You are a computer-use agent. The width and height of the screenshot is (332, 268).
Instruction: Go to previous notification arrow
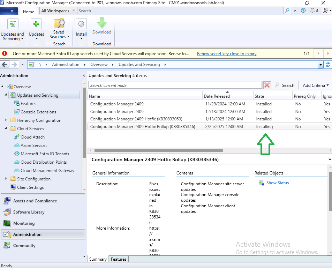[318, 54]
